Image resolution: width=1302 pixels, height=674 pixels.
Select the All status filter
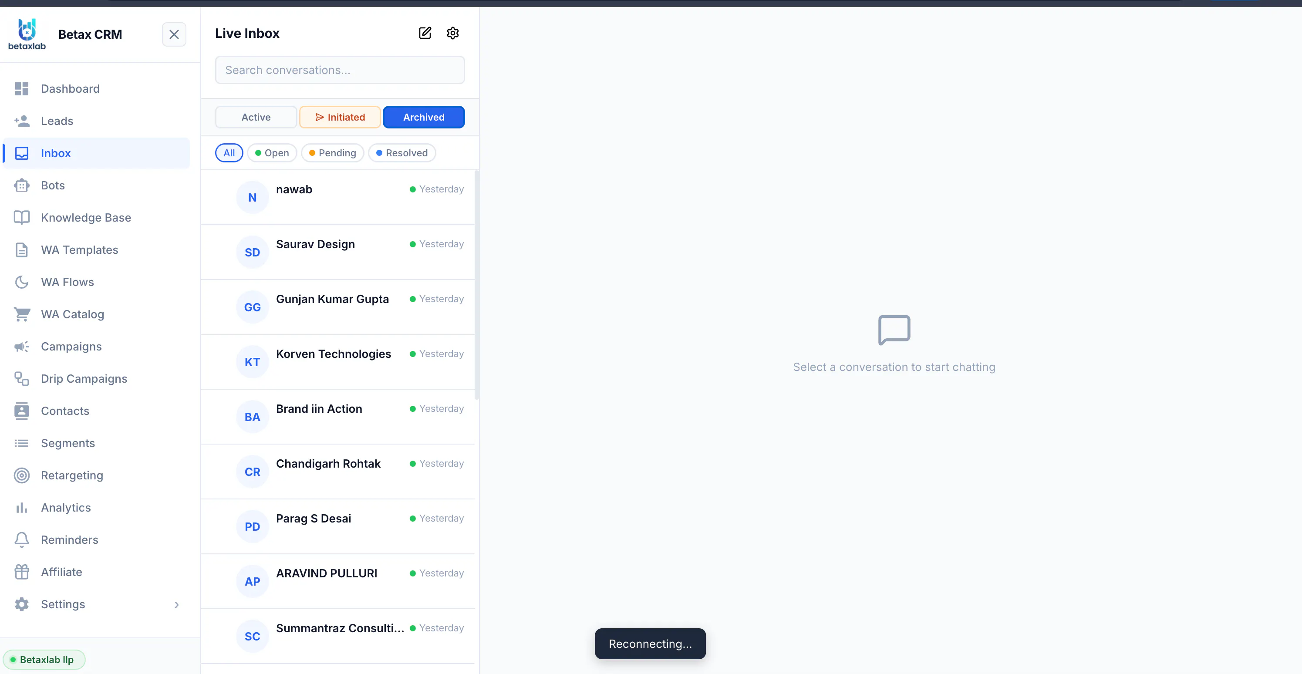pos(229,153)
